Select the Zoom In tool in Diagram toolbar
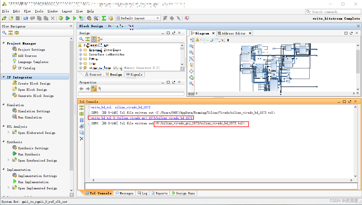The image size is (362, 205). pos(192,46)
